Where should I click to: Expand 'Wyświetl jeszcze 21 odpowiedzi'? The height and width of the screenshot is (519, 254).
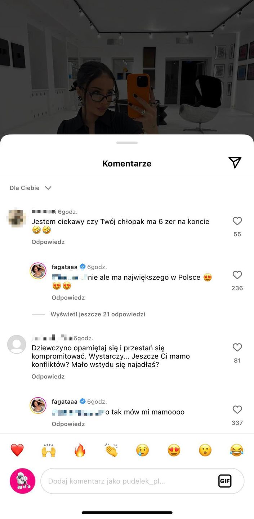coord(98,314)
